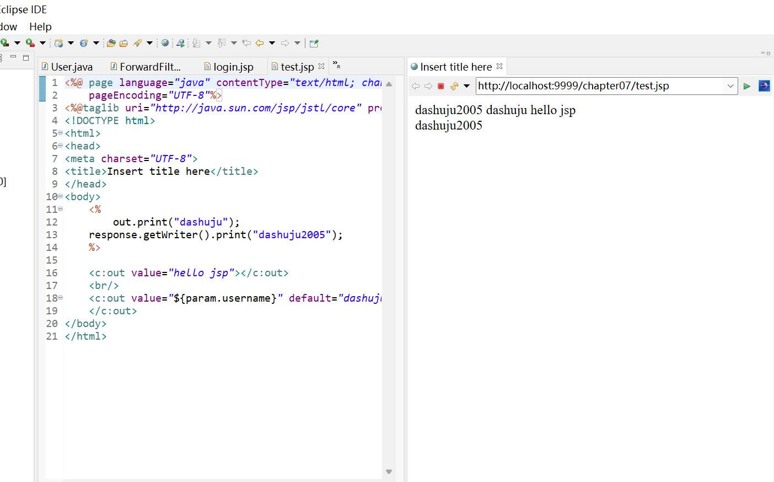Viewport: 774px width, 482px height.
Task: Collapse the <body> fold on line 10
Action: tap(61, 196)
